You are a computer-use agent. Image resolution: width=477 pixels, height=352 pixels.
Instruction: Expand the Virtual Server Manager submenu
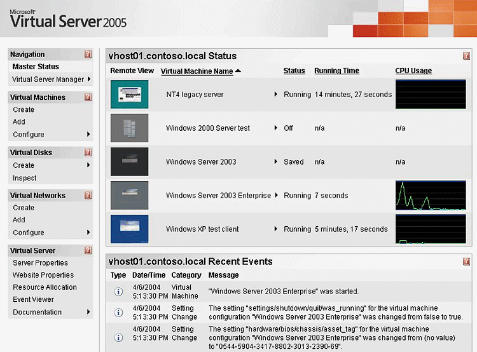[88, 79]
